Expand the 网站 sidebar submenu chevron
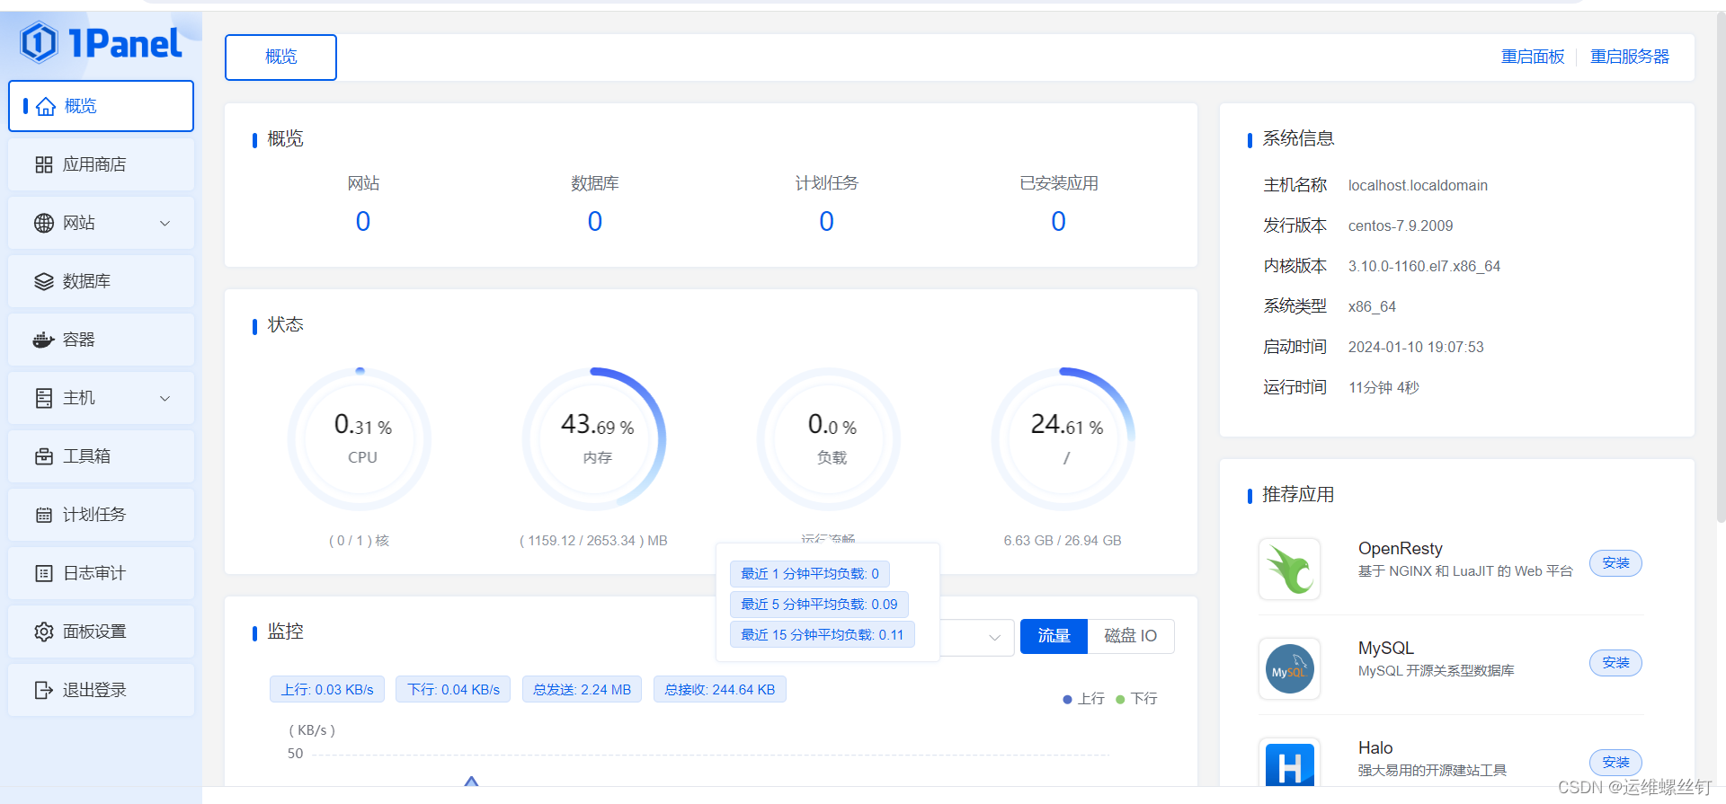1726x804 pixels. coord(165,223)
